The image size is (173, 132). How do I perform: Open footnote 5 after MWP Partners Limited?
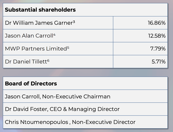(x=68, y=48)
